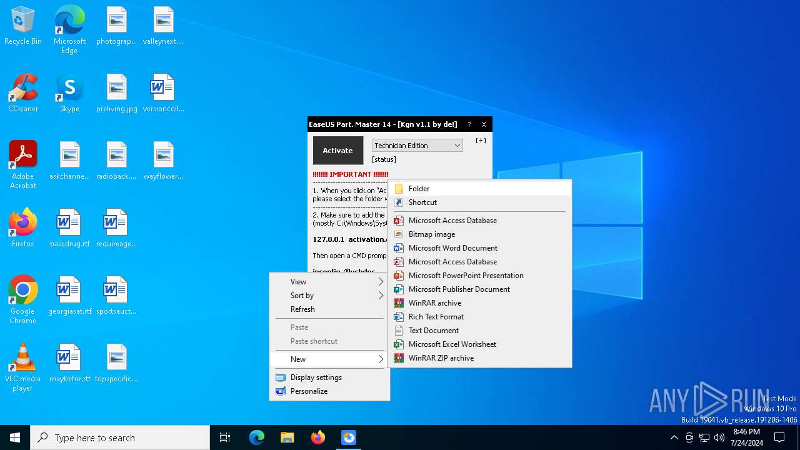This screenshot has height=450, width=800.
Task: Open the network icon in system tray
Action: [704, 437]
